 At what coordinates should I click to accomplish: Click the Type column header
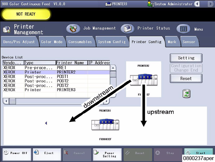[40, 63]
